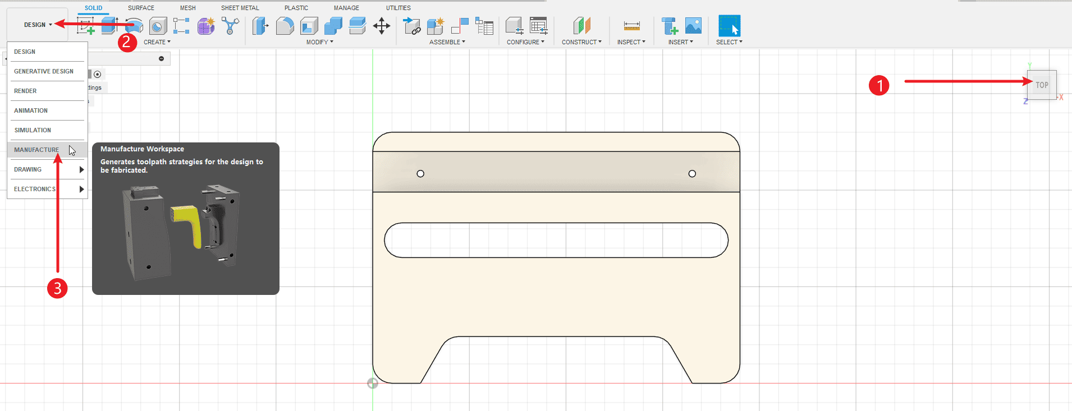Select the Move/Copy arrows icon
Viewport: 1072px width, 411px height.
pyautogui.click(x=382, y=26)
